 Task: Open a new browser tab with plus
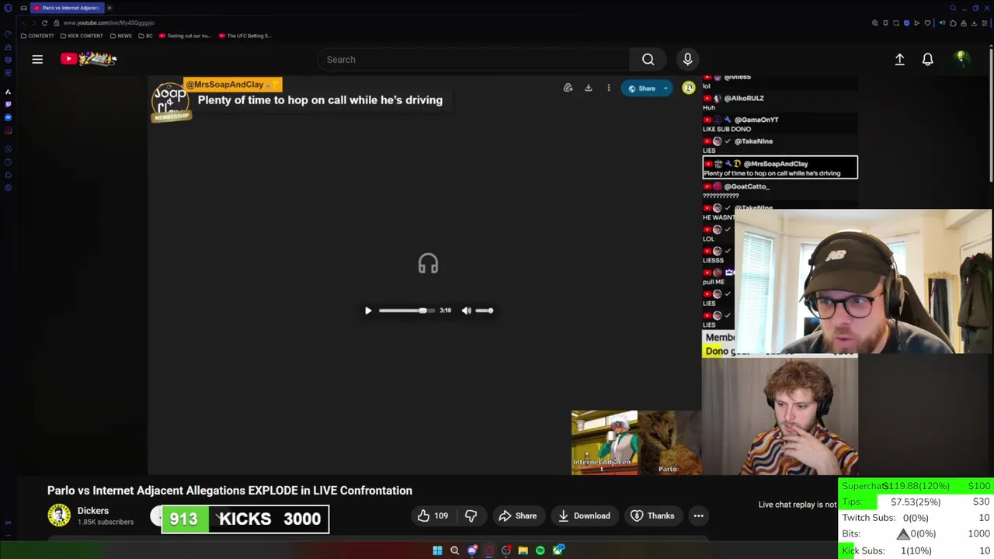109,8
